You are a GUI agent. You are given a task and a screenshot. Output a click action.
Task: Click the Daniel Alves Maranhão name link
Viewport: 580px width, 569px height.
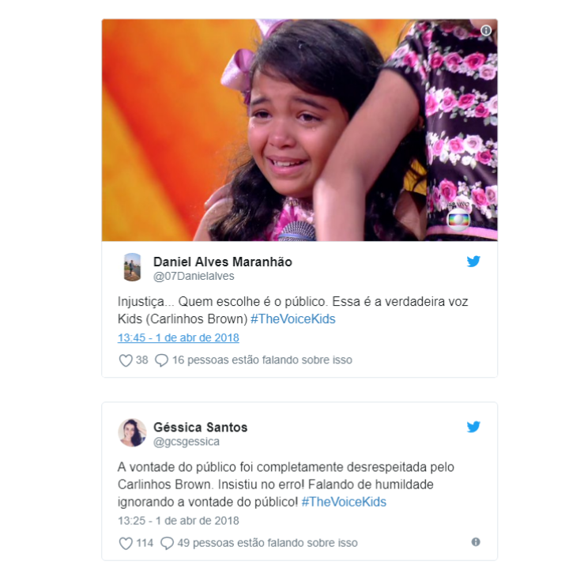223,262
